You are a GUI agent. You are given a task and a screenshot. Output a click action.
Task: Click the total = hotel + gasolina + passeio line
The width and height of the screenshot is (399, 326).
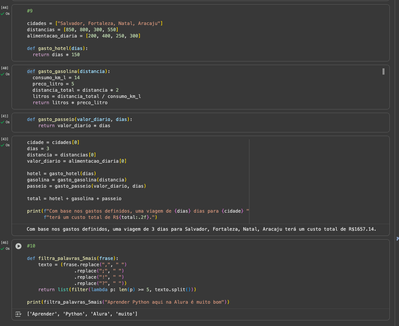(74, 198)
